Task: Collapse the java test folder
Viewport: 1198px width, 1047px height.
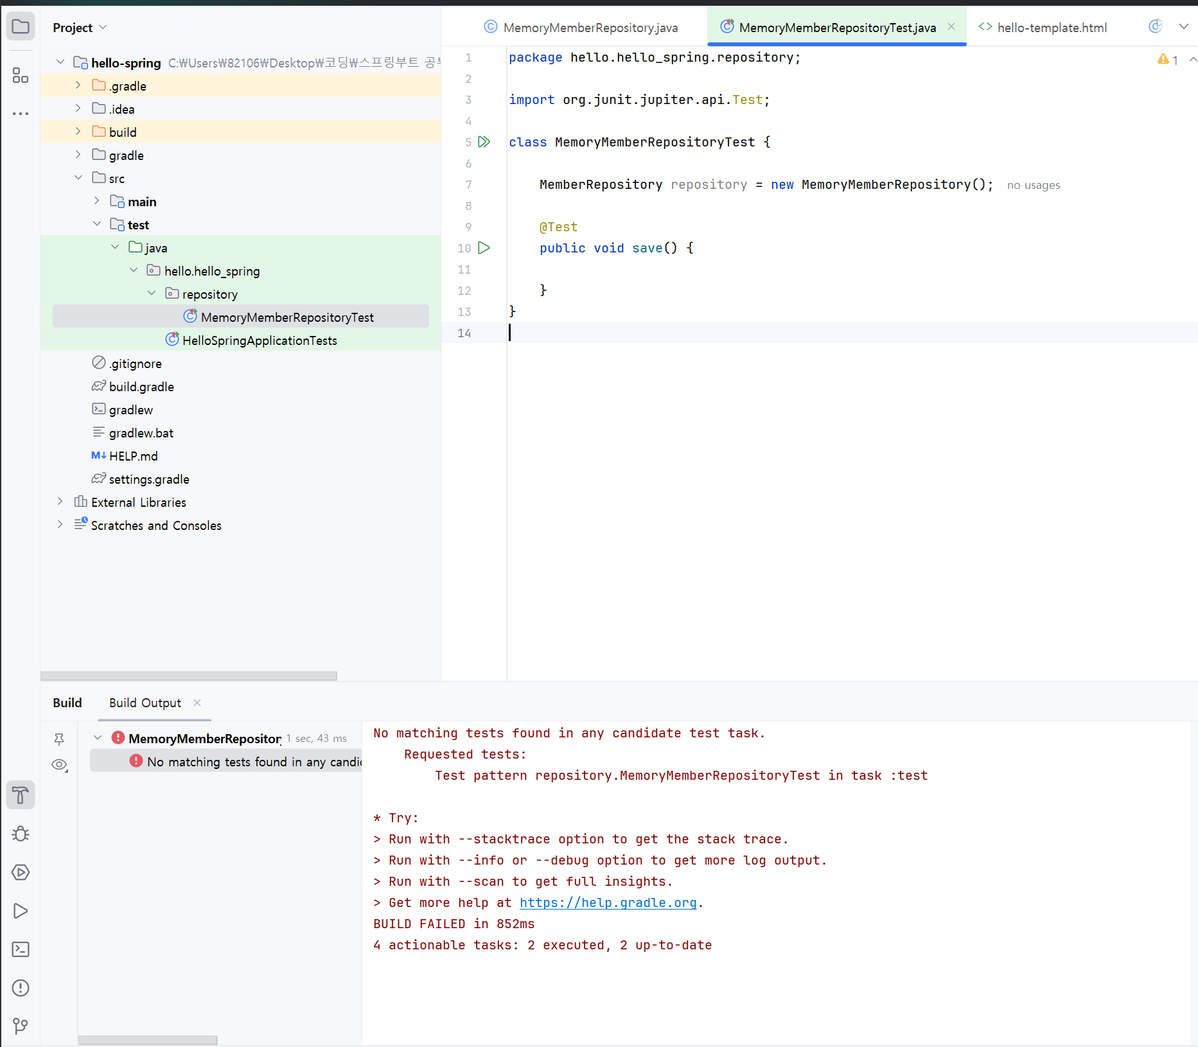Action: click(115, 247)
